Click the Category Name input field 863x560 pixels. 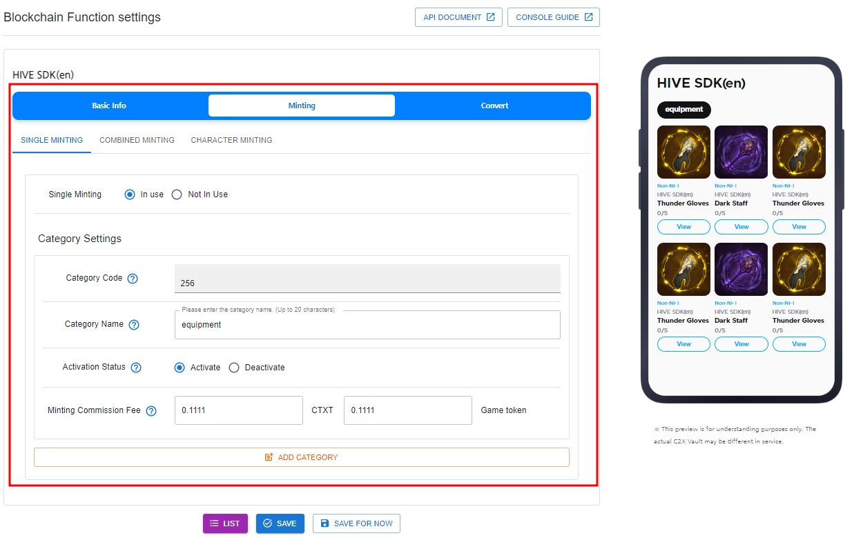pos(367,325)
